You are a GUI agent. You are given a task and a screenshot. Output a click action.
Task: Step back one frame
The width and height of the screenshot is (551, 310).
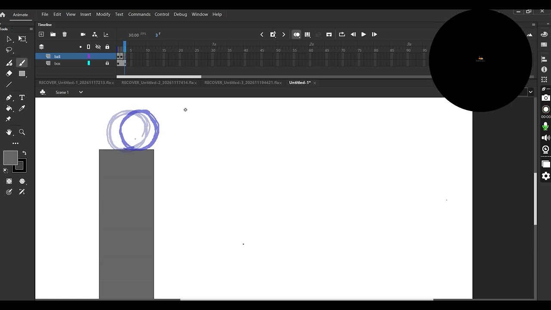[353, 34]
